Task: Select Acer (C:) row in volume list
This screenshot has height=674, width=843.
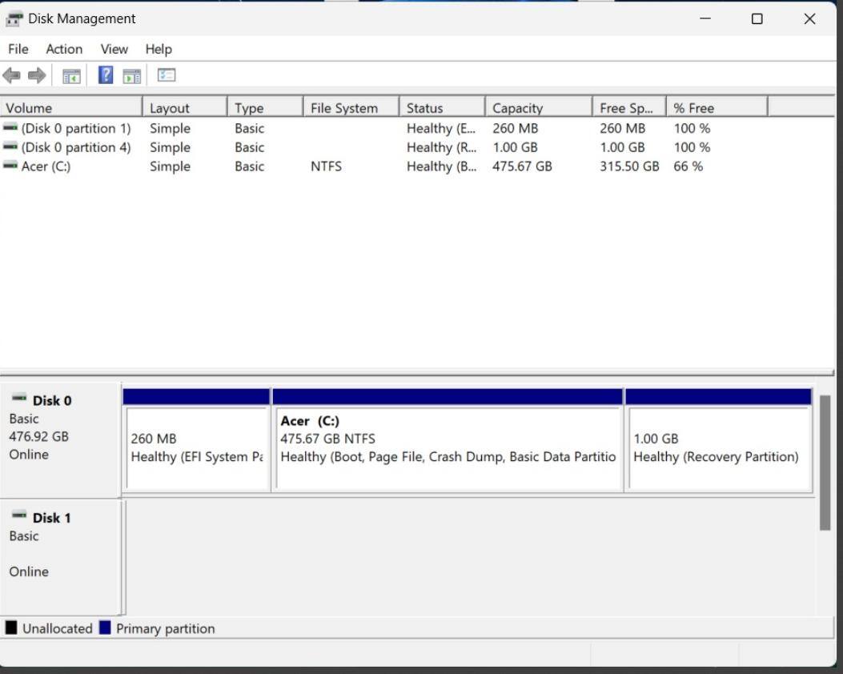Action: [46, 166]
